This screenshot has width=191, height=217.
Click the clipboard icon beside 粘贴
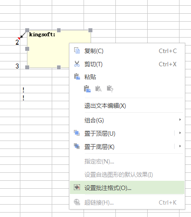coord(77,76)
